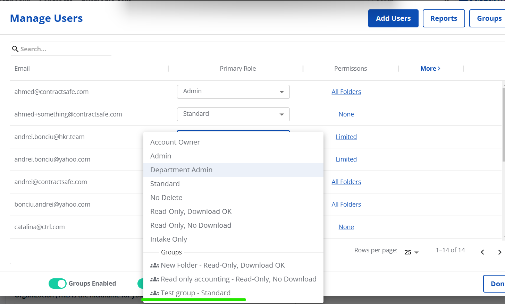Assign Test group - Standard from the Groups section
505x304 pixels.
(x=195, y=293)
